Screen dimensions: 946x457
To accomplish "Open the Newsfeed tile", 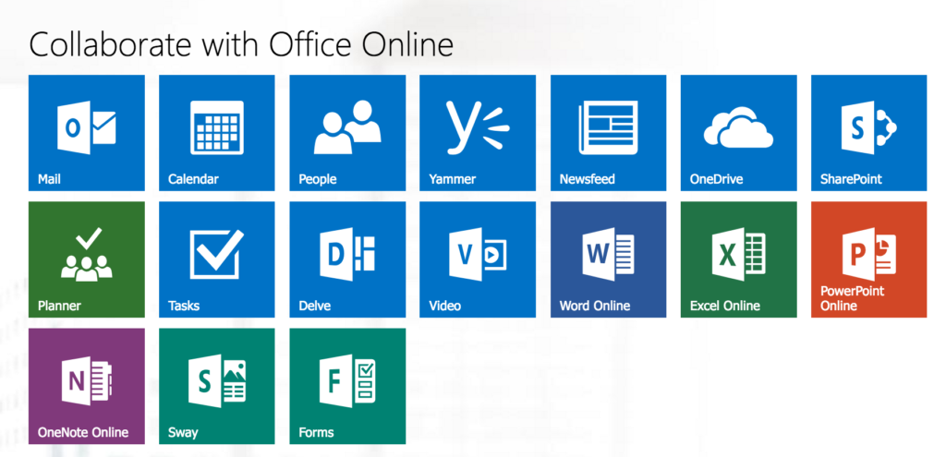I will (608, 133).
